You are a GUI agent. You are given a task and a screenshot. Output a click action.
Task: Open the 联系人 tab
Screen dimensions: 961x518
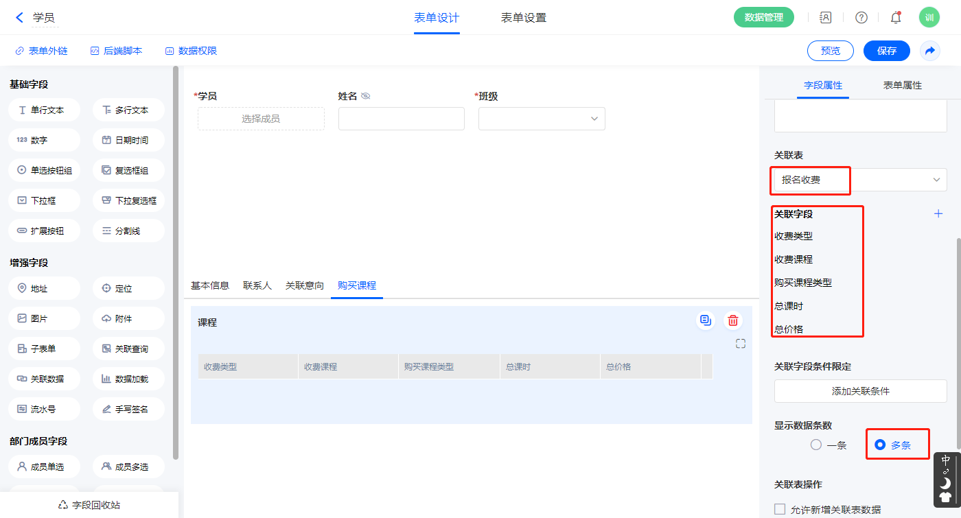click(257, 285)
